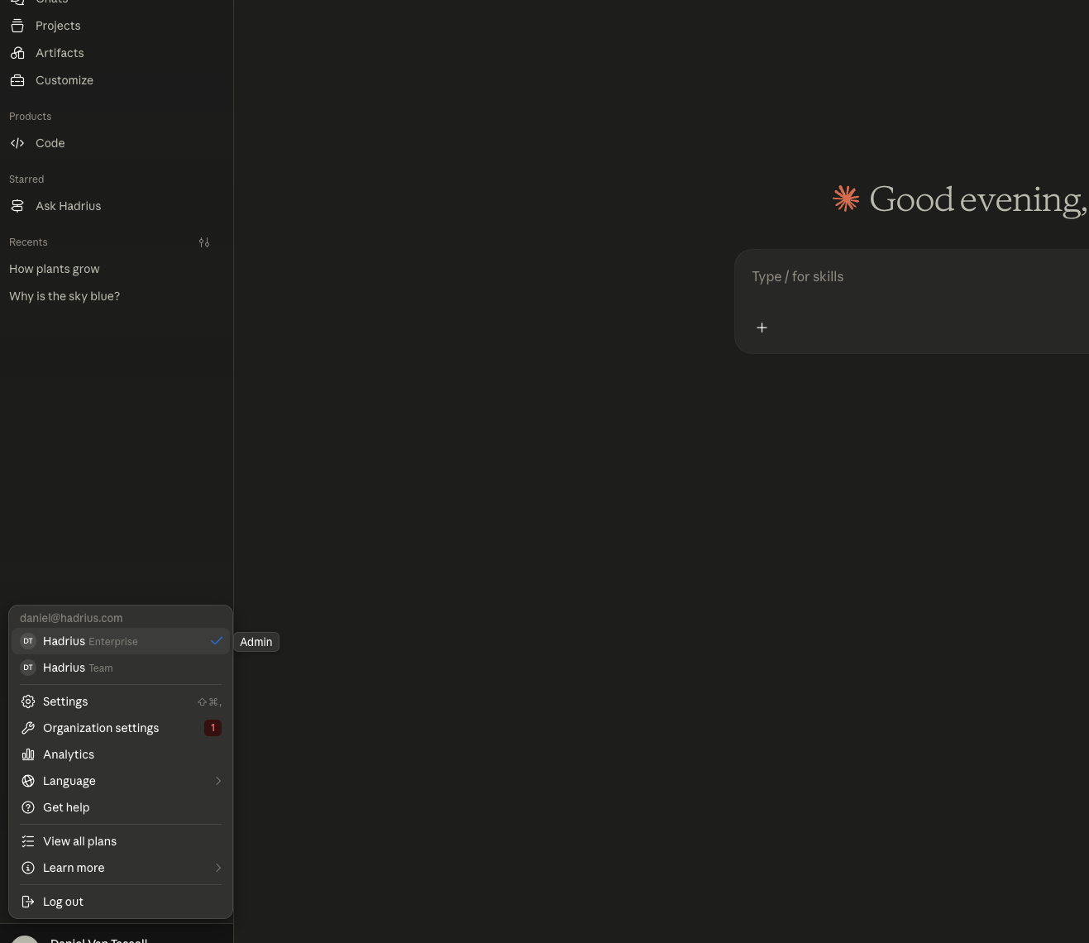Expand the Language submenu

point(121,781)
